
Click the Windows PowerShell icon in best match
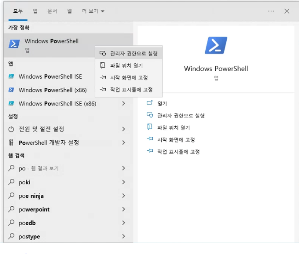(14, 44)
